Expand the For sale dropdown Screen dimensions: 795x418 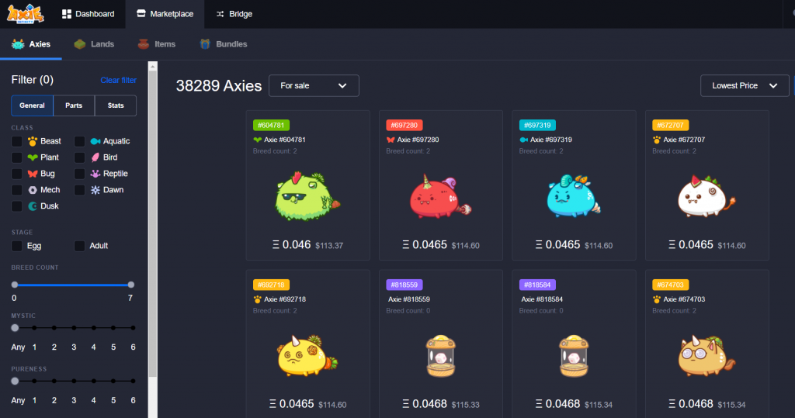[314, 85]
